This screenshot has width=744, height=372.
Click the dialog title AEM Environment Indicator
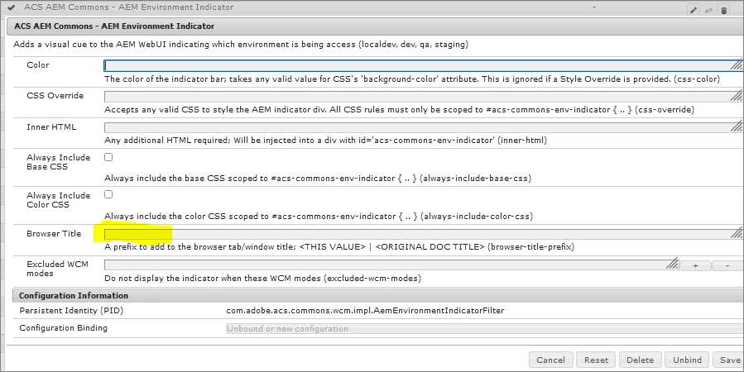(114, 26)
